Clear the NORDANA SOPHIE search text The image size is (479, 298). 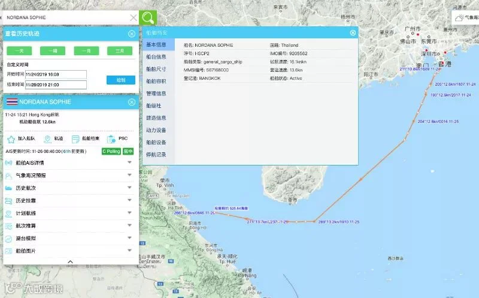coord(133,17)
